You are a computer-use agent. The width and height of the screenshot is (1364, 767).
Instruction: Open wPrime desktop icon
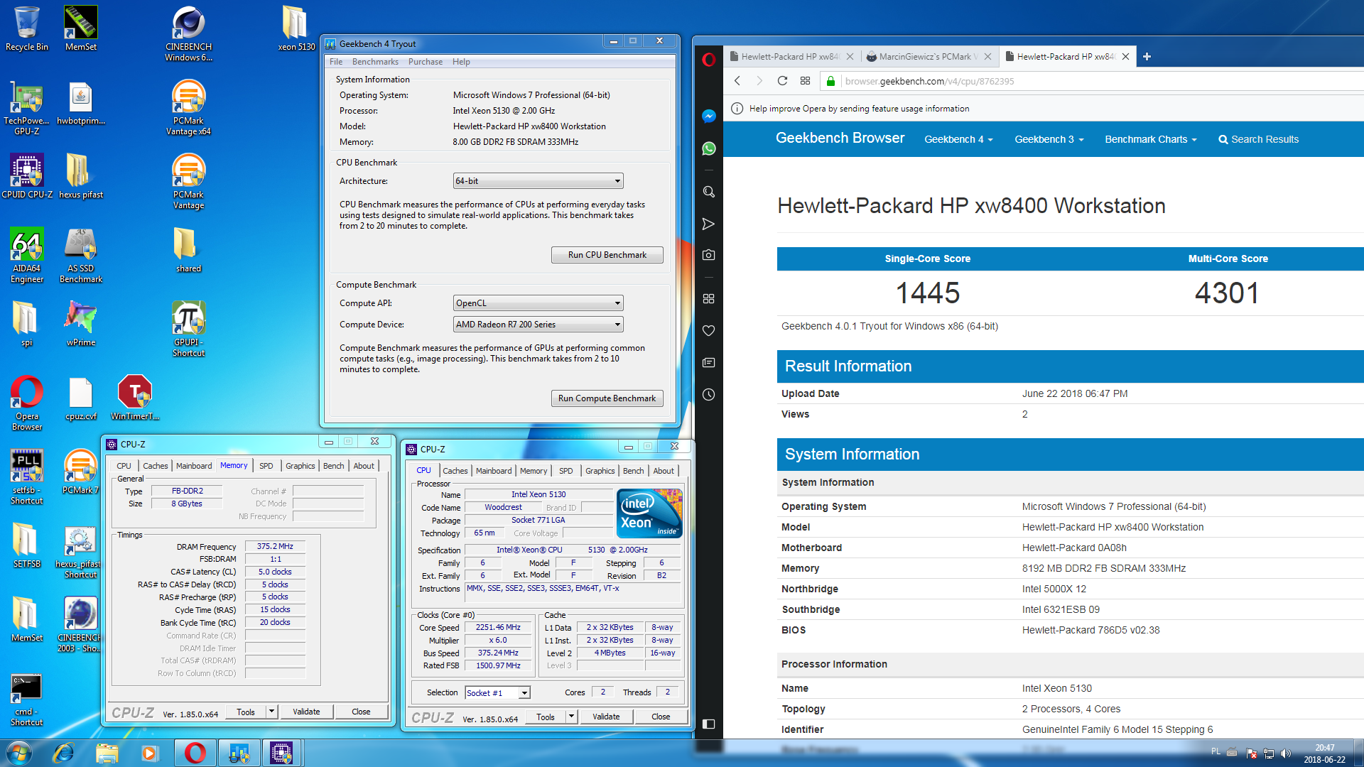81,324
